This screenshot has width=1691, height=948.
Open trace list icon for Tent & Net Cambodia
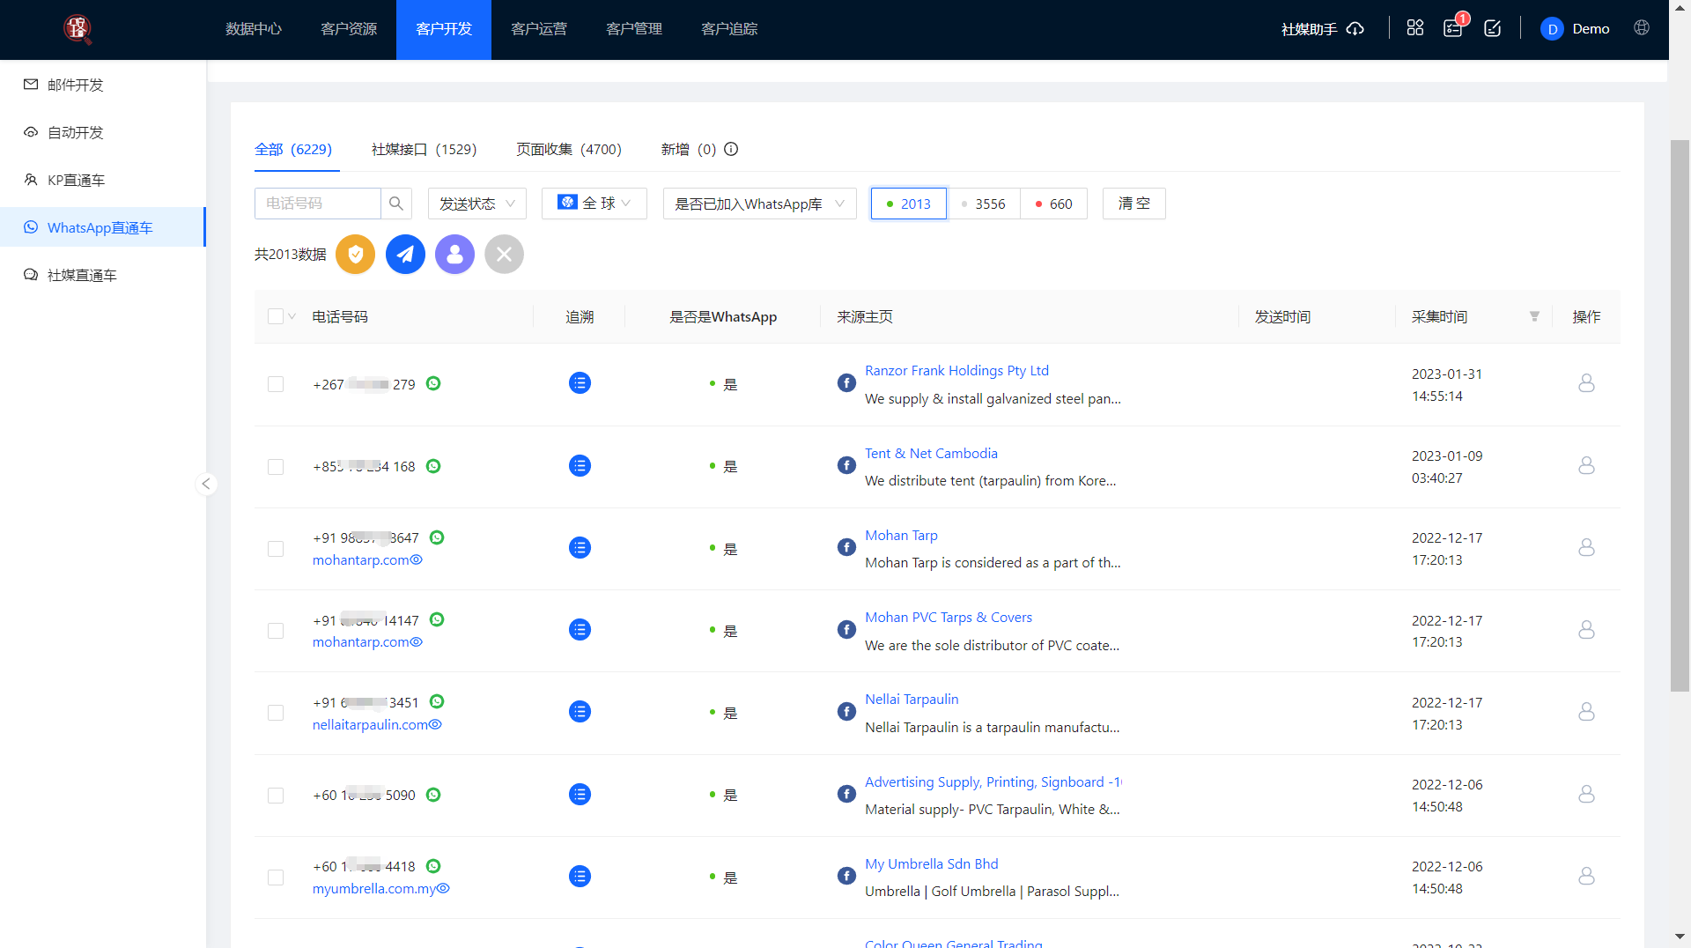(580, 466)
